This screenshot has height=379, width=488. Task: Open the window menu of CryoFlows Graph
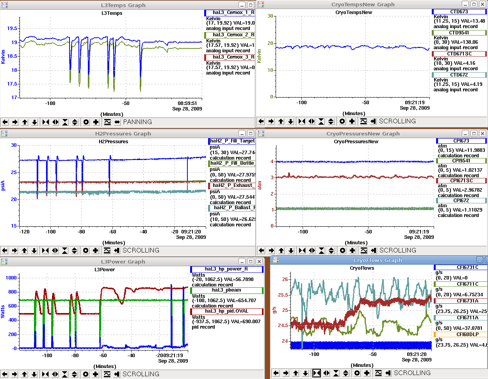click(x=276, y=260)
